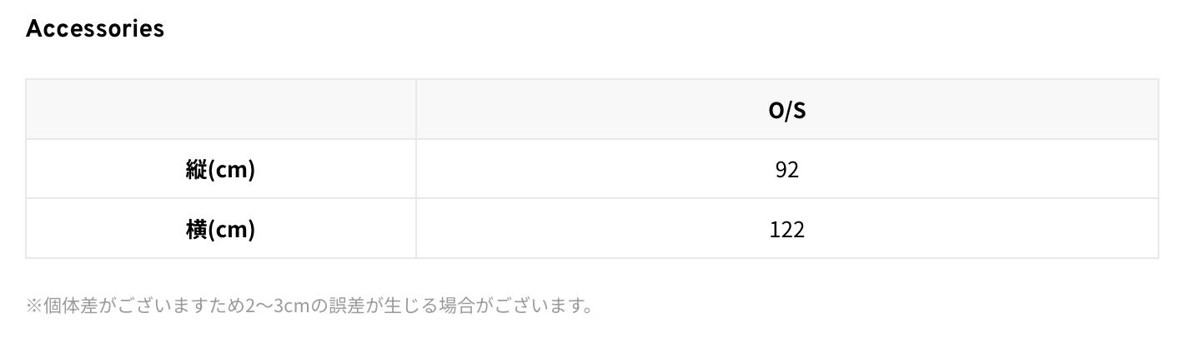Click the Accessories heading

95,28
